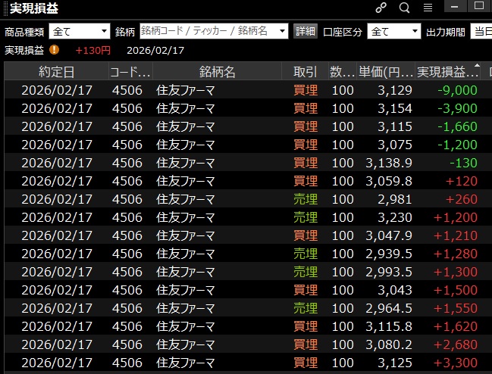
Task: Click the orange warning icon beside 実現損益
Action: point(55,50)
